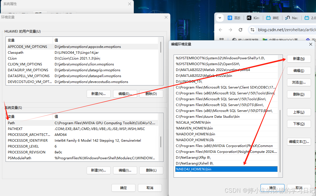
Task: Select the CLION_VM_OPTIONS user variable
Action: point(83,64)
